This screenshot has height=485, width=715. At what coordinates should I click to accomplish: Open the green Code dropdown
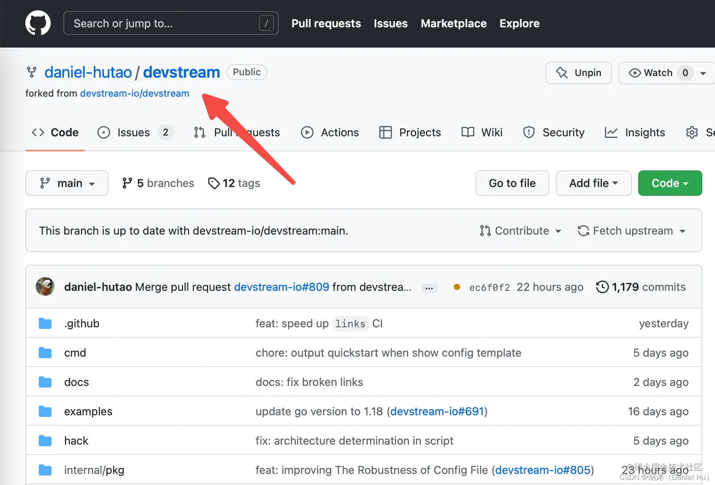pyautogui.click(x=670, y=183)
